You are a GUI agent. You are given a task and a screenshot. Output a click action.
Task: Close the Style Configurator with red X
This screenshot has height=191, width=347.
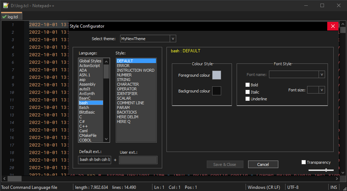(333, 26)
